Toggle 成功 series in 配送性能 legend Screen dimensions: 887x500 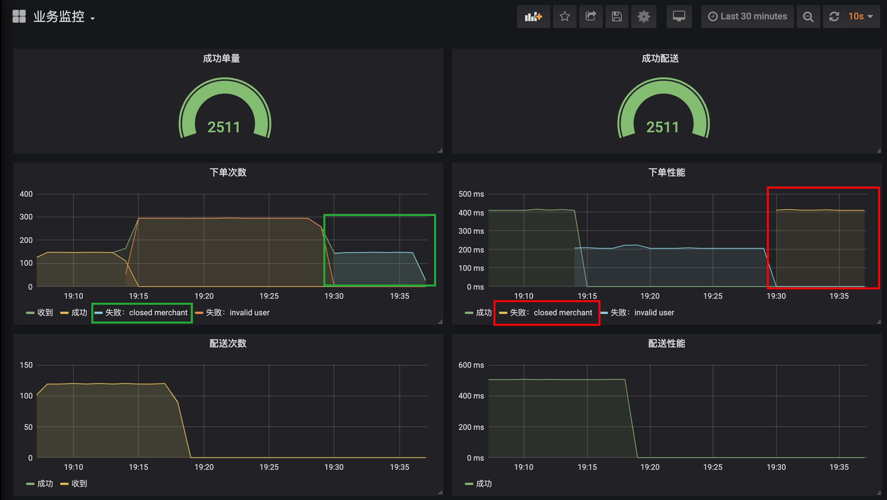click(483, 483)
